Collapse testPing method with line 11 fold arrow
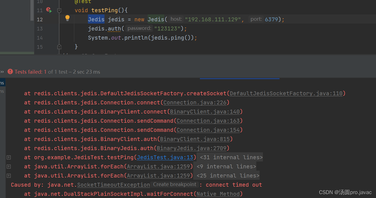The width and height of the screenshot is (376, 198). (x=59, y=10)
